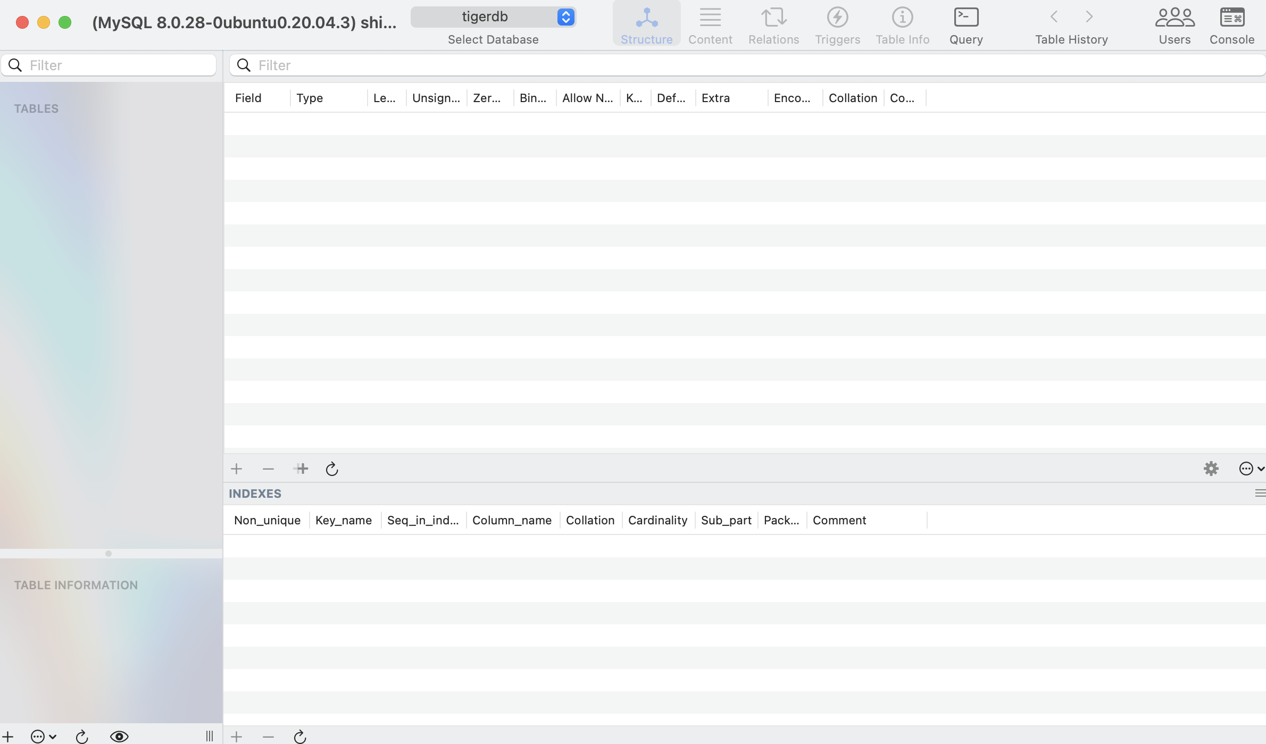The image size is (1266, 744).
Task: Click add field plus icon
Action: point(237,469)
